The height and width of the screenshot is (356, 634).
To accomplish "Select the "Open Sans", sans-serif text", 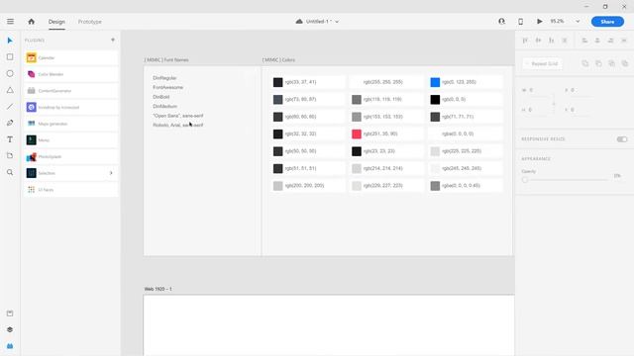I will pyautogui.click(x=178, y=116).
